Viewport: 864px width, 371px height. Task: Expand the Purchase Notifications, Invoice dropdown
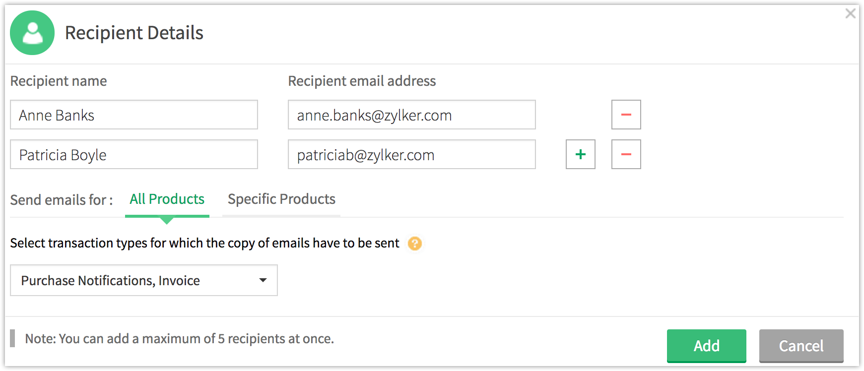143,280
